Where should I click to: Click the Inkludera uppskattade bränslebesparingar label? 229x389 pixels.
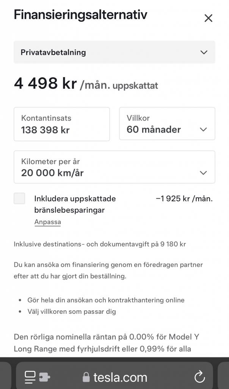click(x=75, y=204)
